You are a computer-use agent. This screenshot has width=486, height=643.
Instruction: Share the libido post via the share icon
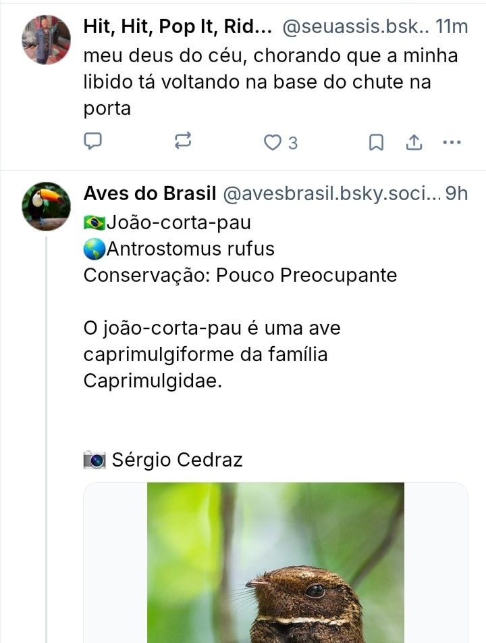click(414, 142)
